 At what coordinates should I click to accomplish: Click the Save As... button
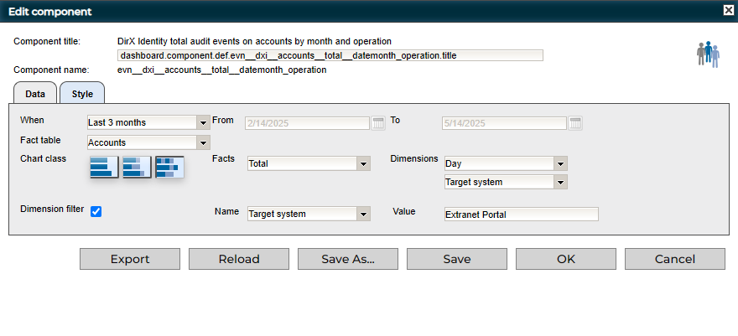(348, 259)
